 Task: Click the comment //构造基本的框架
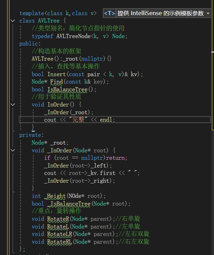click(x=57, y=51)
